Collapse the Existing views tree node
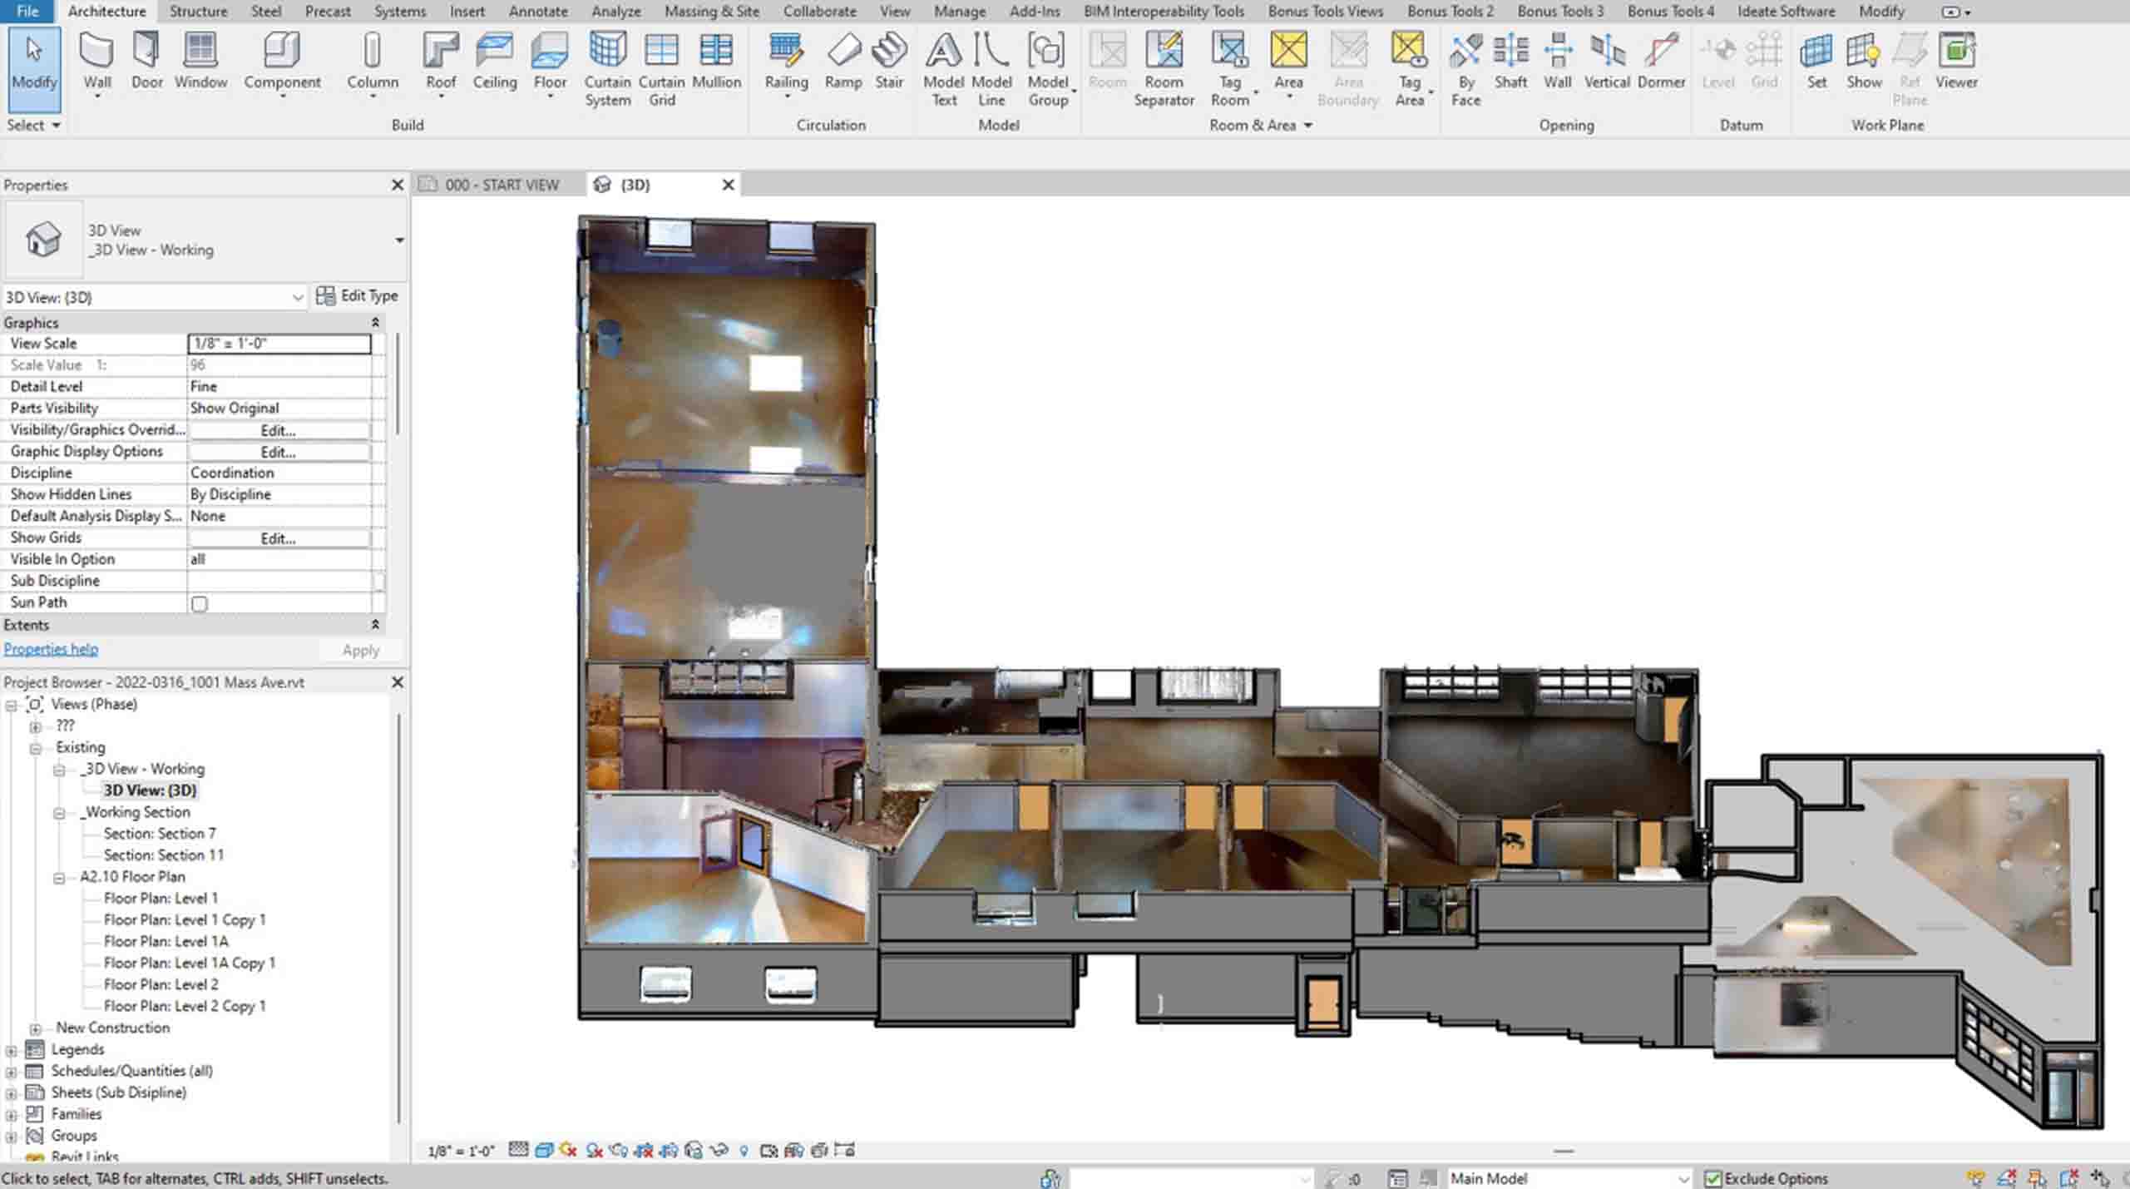The width and height of the screenshot is (2130, 1189). click(35, 748)
